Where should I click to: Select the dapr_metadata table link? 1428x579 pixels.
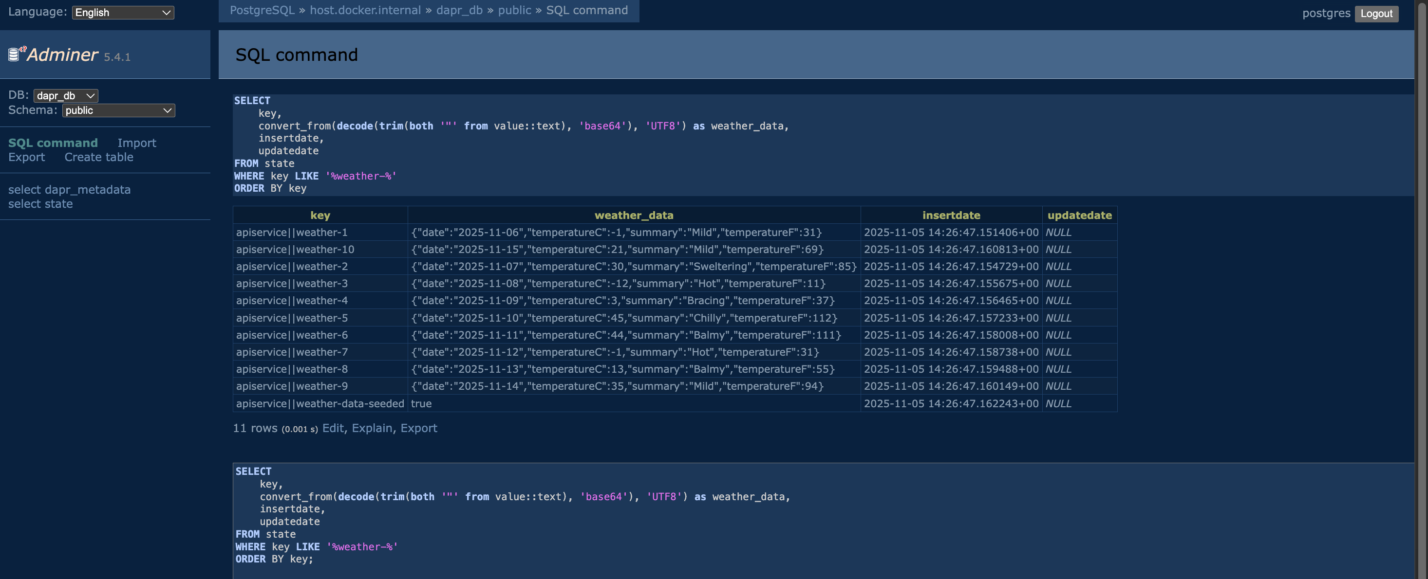(x=87, y=189)
